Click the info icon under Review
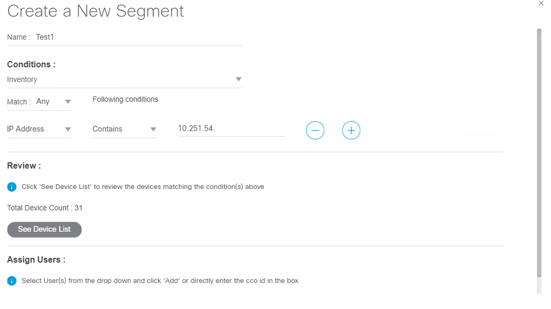The width and height of the screenshot is (551, 309). click(12, 187)
